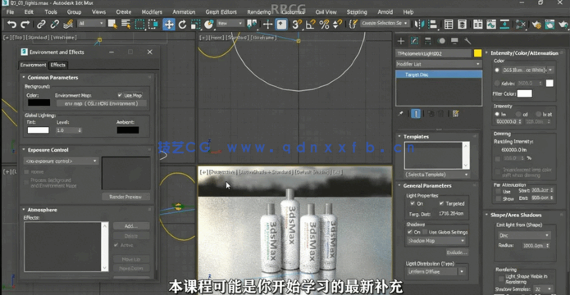Click the env map OSL HDRI Environment button
Viewport: 570px width, 295px height.
coord(102,103)
